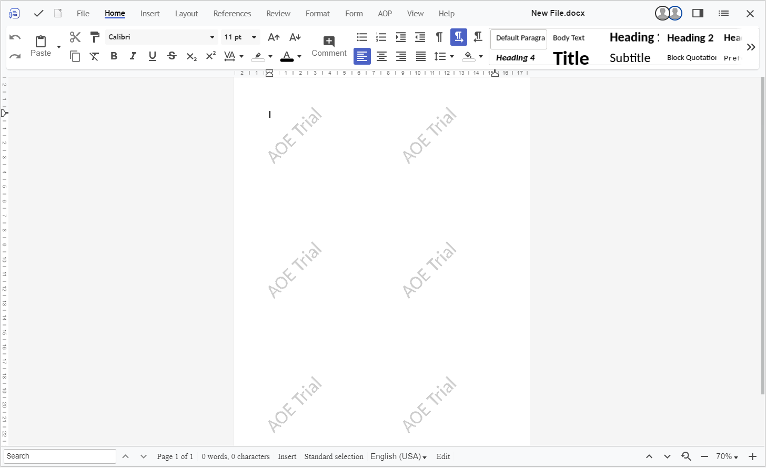Click the Redo arrow icon
766x468 pixels.
[15, 56]
